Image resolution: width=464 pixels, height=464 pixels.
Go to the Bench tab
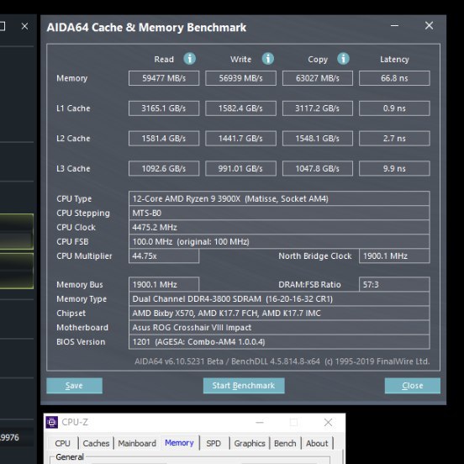click(x=285, y=443)
